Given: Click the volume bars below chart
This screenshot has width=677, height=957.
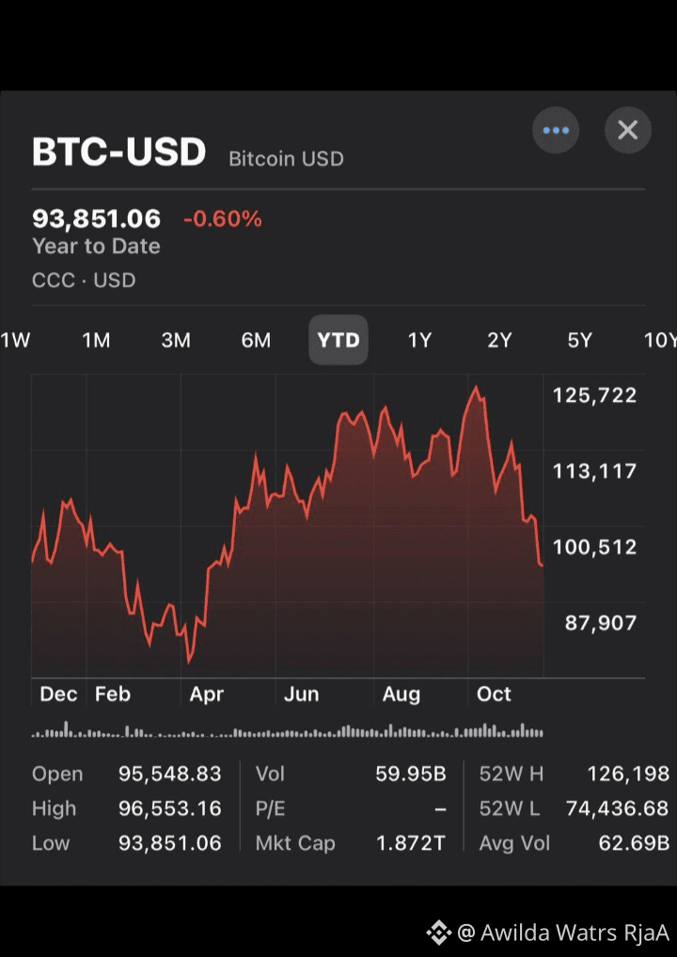Looking at the screenshot, I should (288, 730).
